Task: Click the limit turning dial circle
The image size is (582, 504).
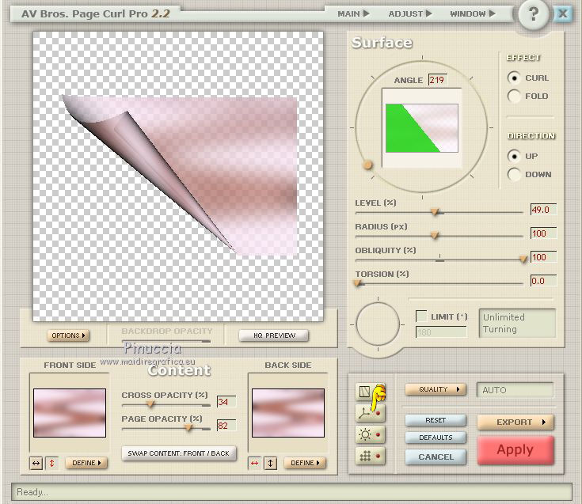Action: tap(378, 324)
